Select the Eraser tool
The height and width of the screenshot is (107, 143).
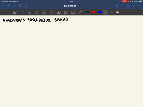point(29,12)
